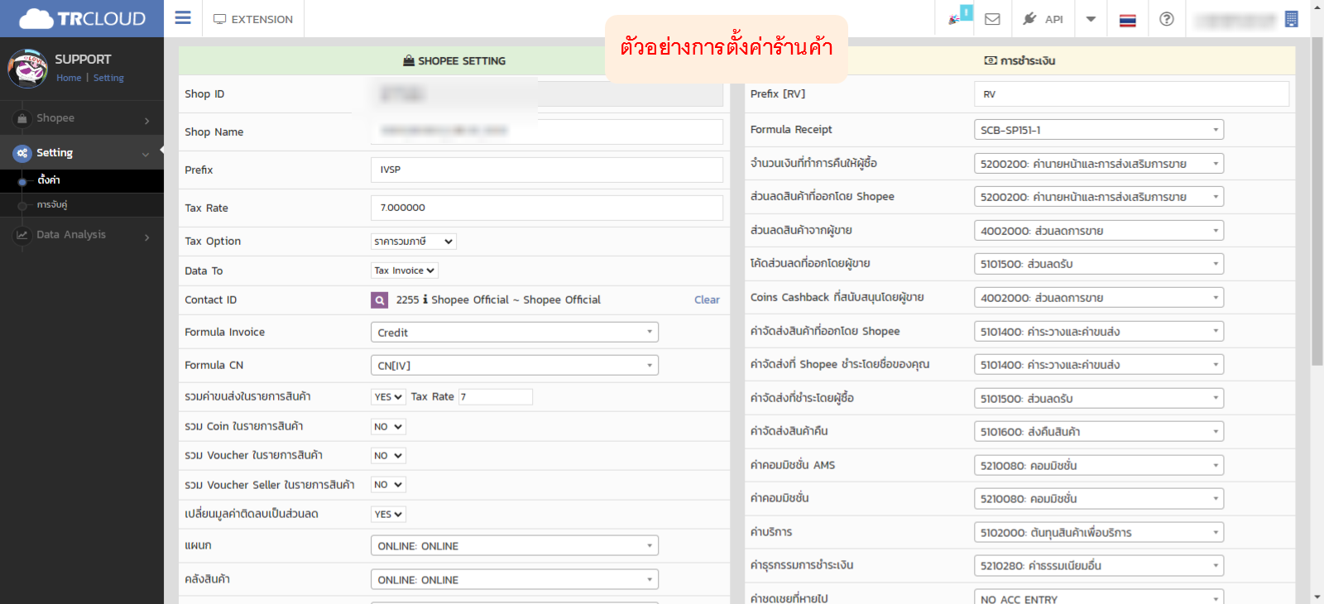Open ค่าคอมมิชชั่น 5210080 dropdown

tap(1098, 499)
